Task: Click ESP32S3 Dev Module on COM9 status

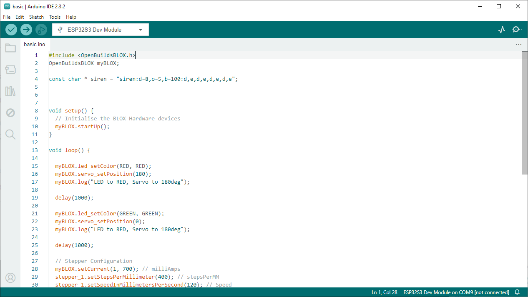Action: tap(456, 292)
